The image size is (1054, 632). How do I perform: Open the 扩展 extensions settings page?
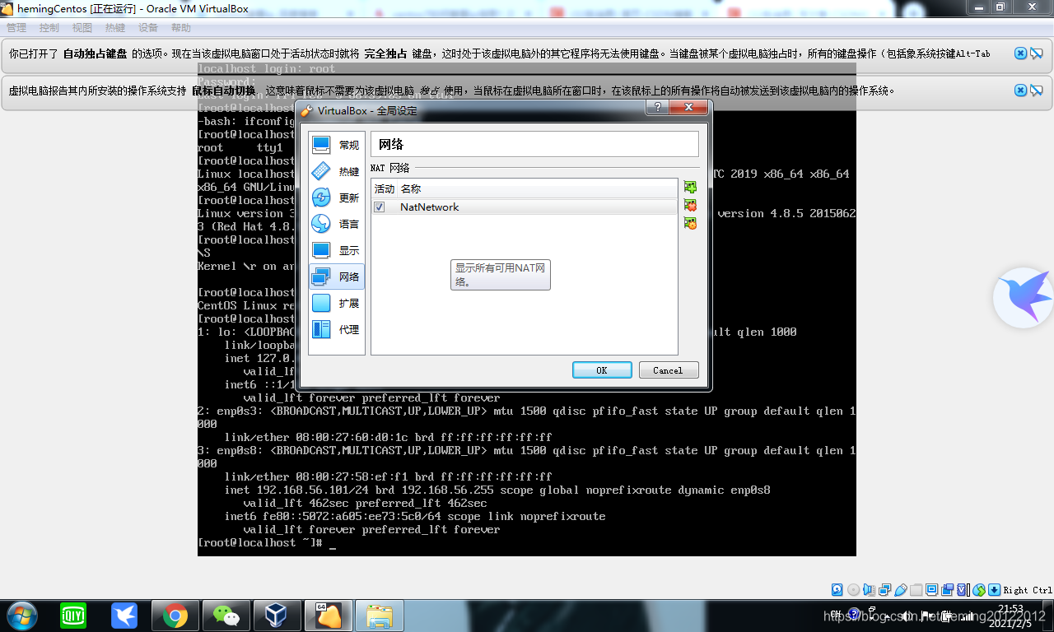pos(337,303)
